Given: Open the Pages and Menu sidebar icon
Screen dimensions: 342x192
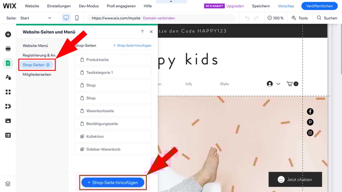Looking at the screenshot, I should [8, 63].
